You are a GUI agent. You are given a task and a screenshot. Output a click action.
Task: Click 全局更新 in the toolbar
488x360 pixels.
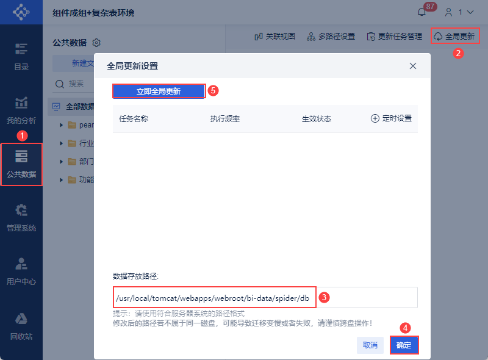[454, 36]
